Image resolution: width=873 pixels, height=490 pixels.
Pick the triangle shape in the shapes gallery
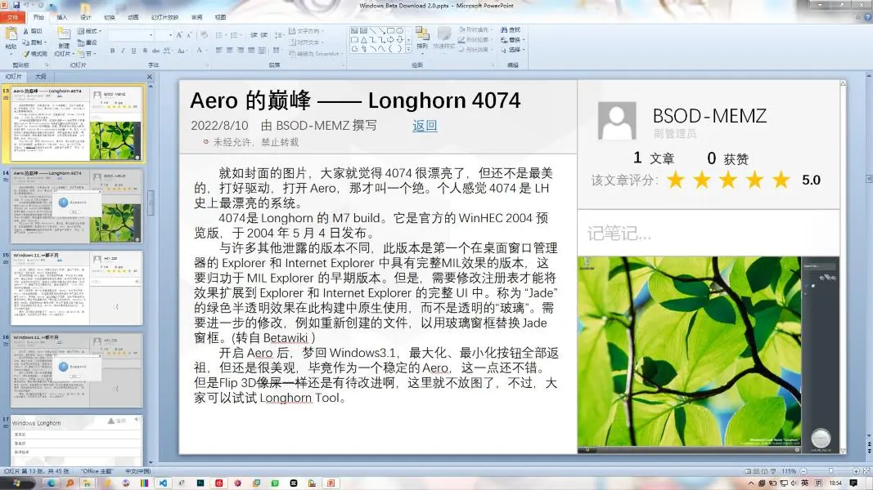click(x=363, y=40)
